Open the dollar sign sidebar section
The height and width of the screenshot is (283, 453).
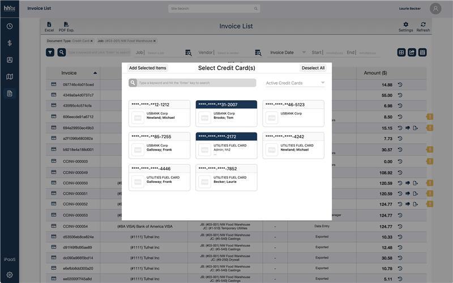10,43
